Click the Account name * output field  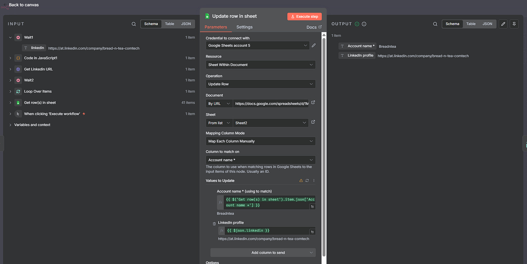click(x=358, y=46)
